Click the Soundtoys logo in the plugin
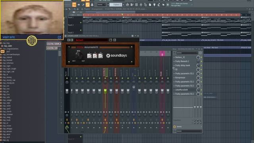Image resolution: width=254 pixels, height=143 pixels. 116,56
